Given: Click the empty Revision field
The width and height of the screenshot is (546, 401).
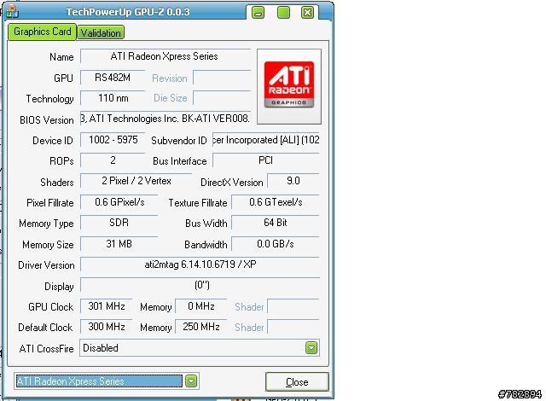Looking at the screenshot, I should 222,78.
